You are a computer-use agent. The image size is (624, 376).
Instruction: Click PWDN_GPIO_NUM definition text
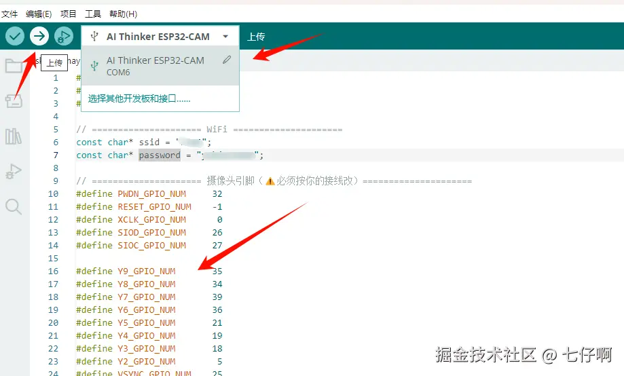[151, 194]
